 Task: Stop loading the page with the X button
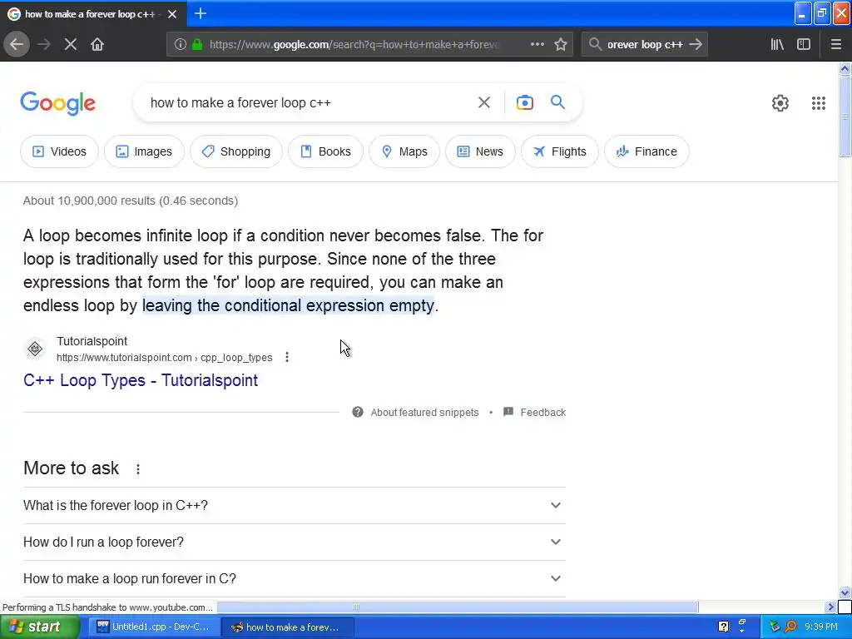tap(71, 45)
